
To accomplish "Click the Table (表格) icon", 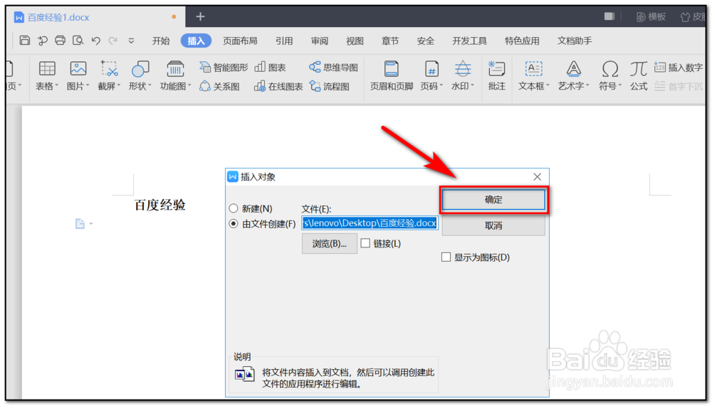I will pyautogui.click(x=47, y=69).
